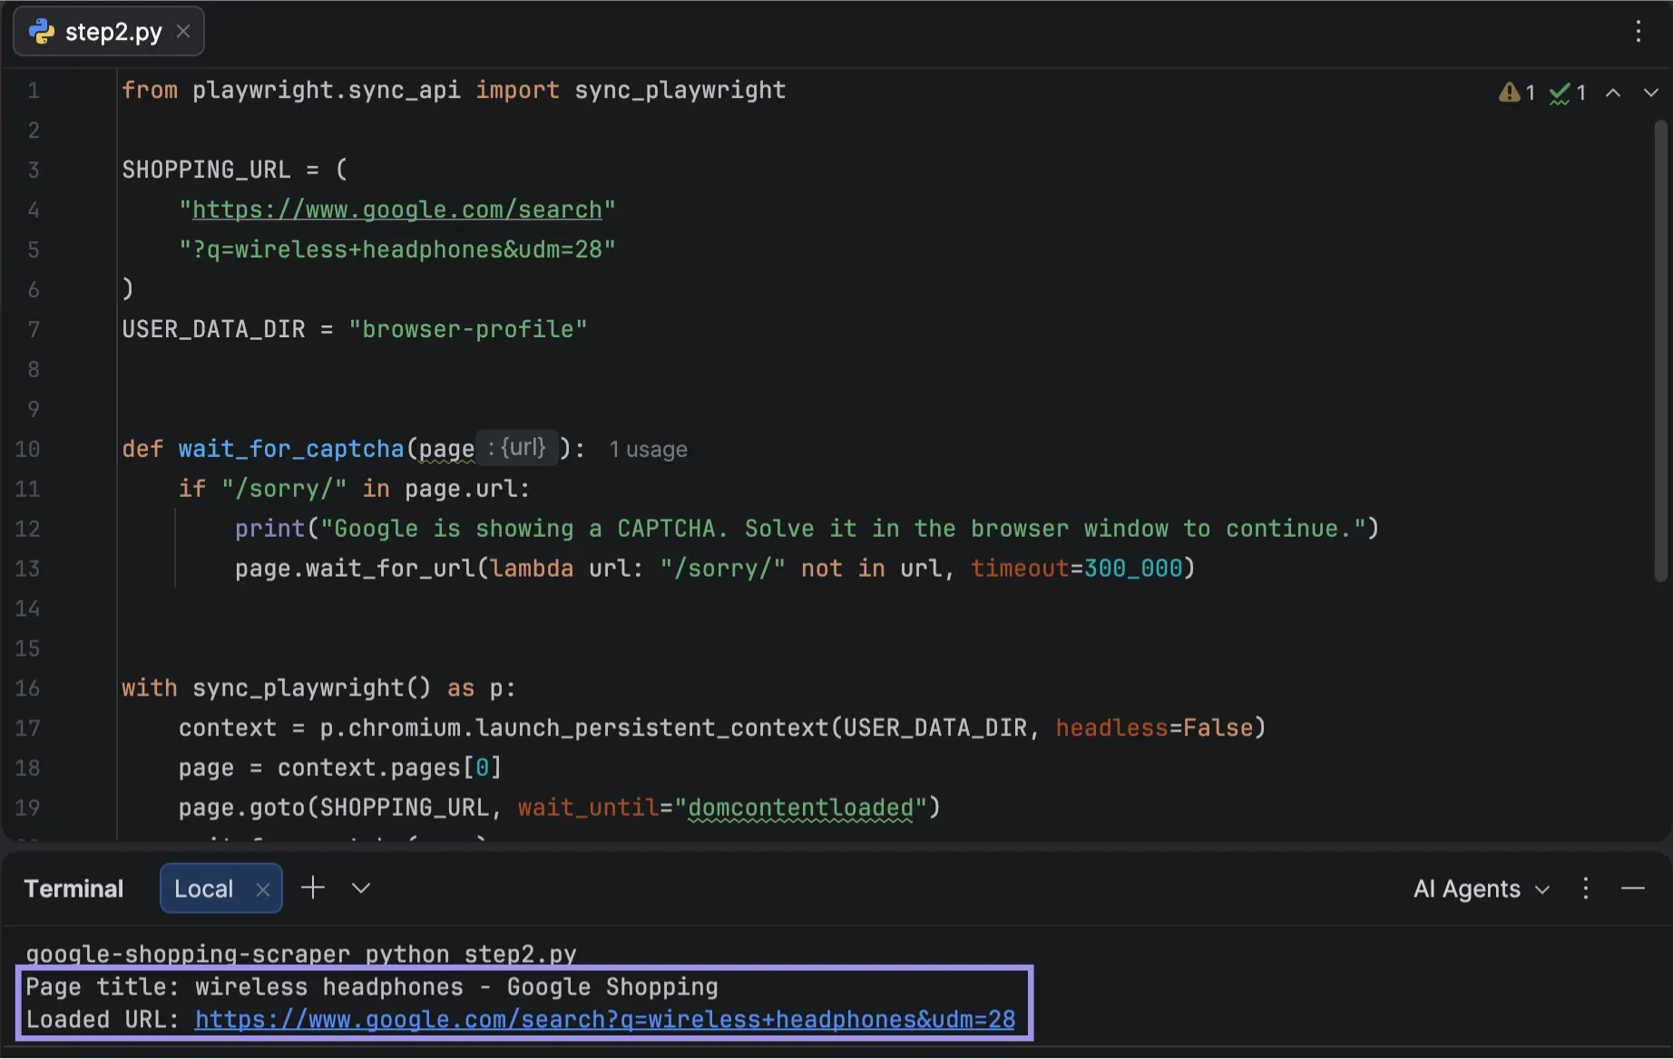Click 'Page title' terminal output line
The height and width of the screenshot is (1059, 1673).
pyautogui.click(x=372, y=986)
